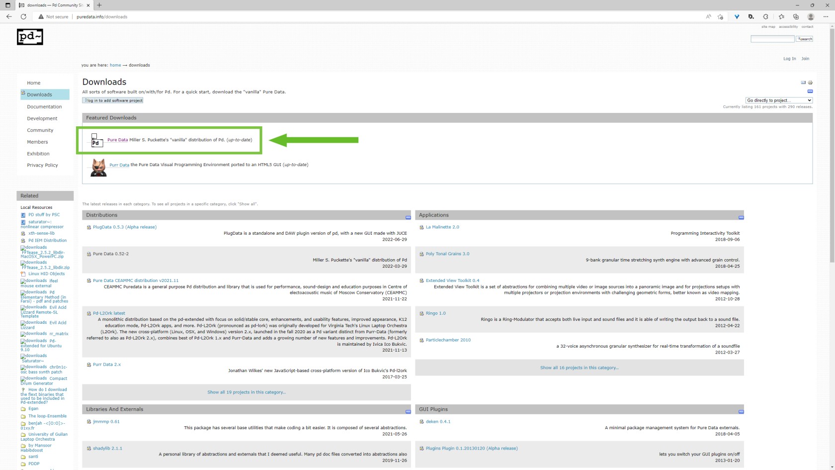Open Community in the sidebar menu
The width and height of the screenshot is (835, 470).
pyautogui.click(x=40, y=130)
